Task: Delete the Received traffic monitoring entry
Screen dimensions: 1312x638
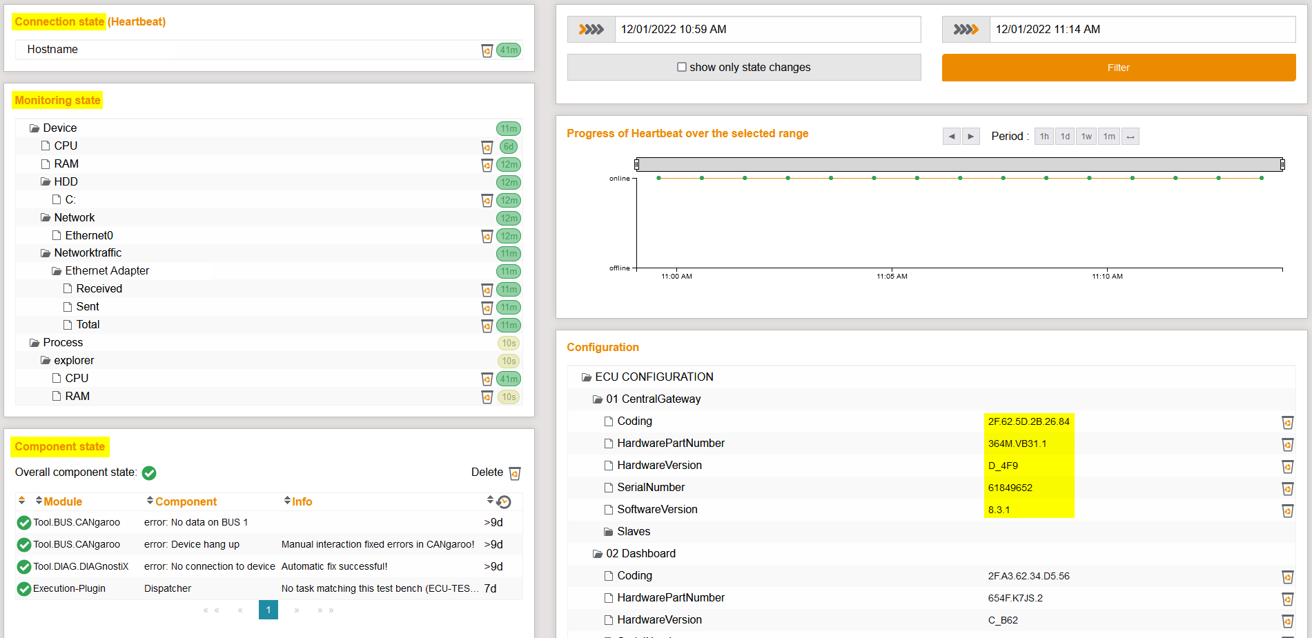Action: pos(487,290)
